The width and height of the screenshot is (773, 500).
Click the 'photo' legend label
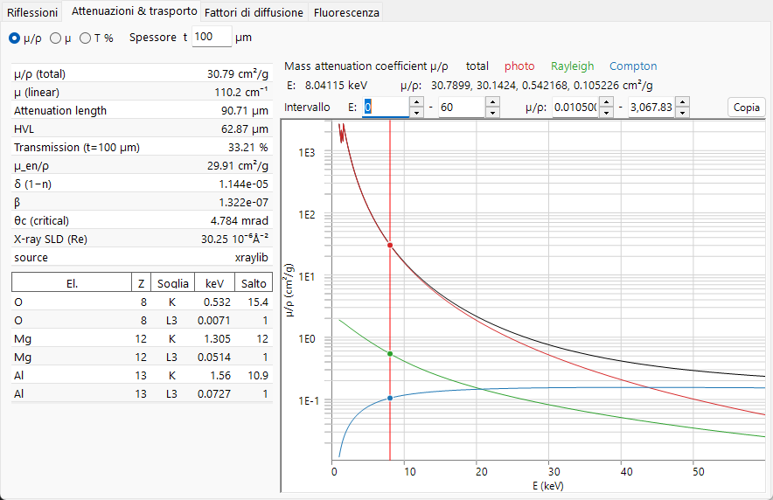[519, 66]
